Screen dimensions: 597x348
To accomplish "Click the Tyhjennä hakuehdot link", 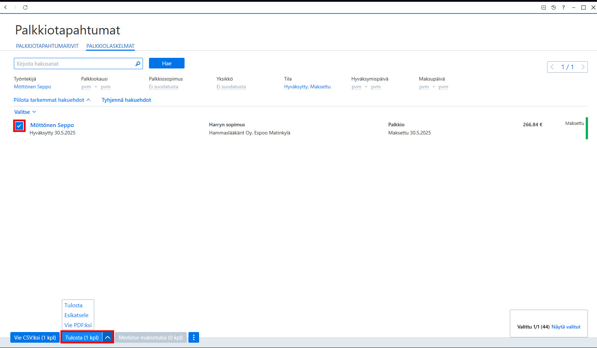I will click(126, 100).
